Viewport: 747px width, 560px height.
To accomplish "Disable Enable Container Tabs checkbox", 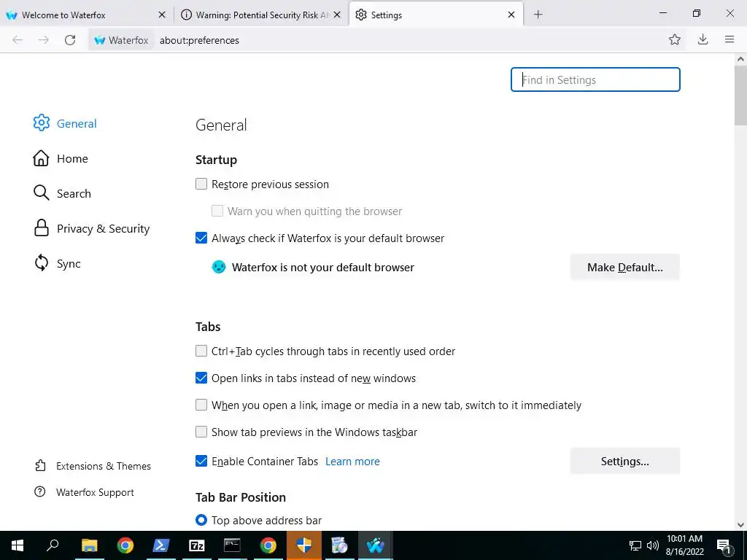I will [x=201, y=461].
